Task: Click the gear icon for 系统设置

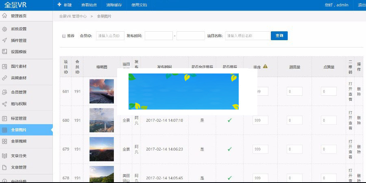Action: pyautogui.click(x=4, y=29)
